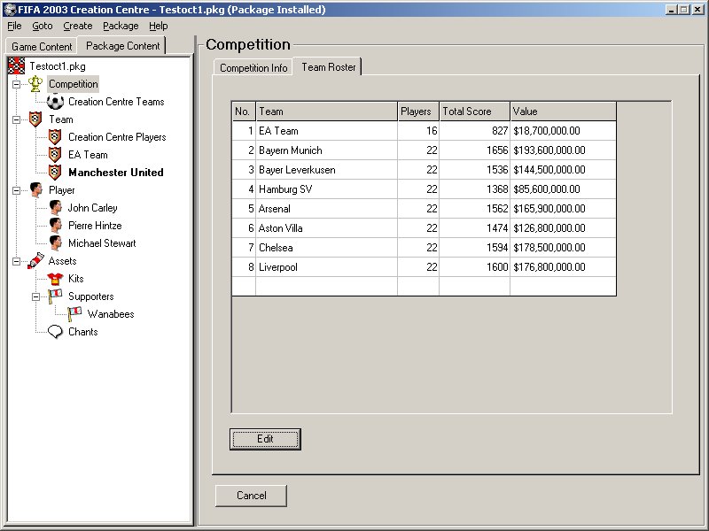
Task: Click the Total Score column header
Action: (x=475, y=112)
